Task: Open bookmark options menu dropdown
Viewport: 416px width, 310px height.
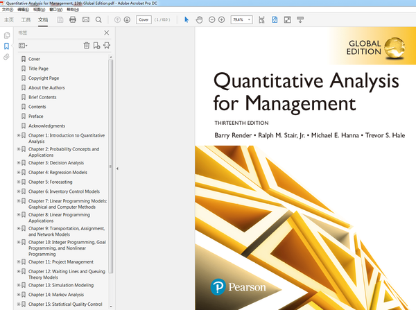Action: [23, 46]
